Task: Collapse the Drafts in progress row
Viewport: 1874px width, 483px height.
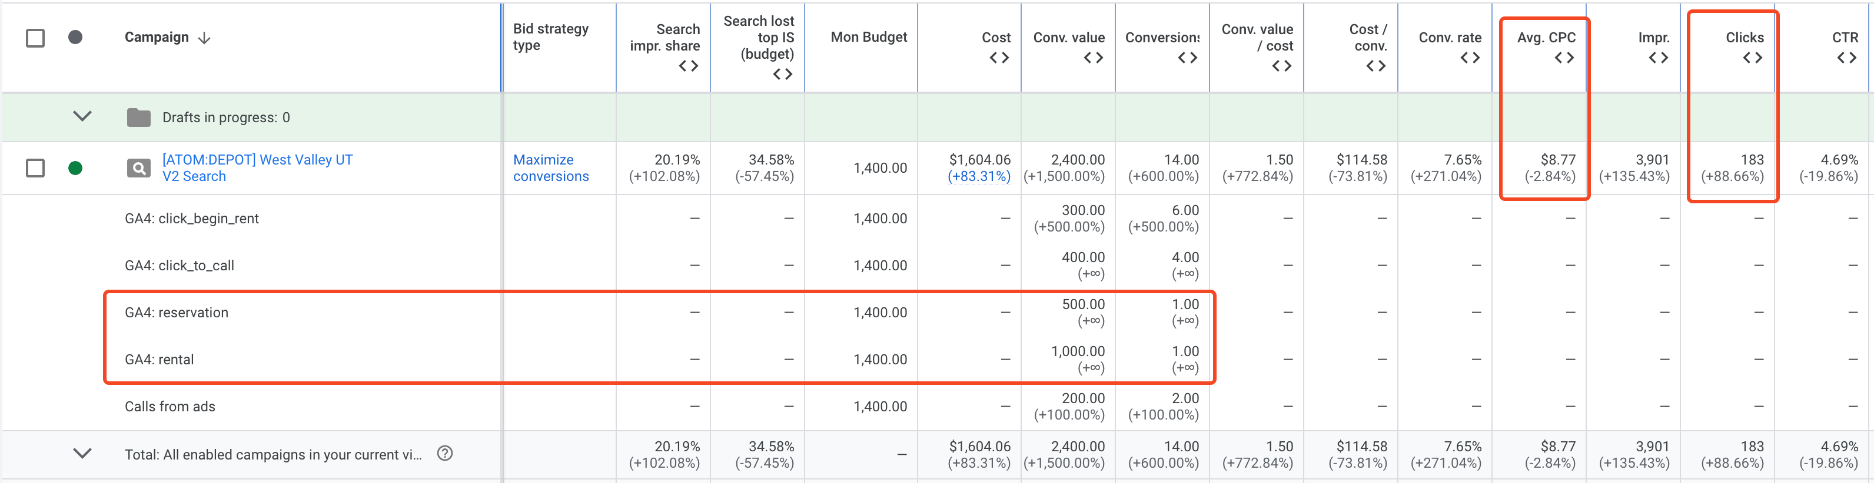Action: pos(82,116)
